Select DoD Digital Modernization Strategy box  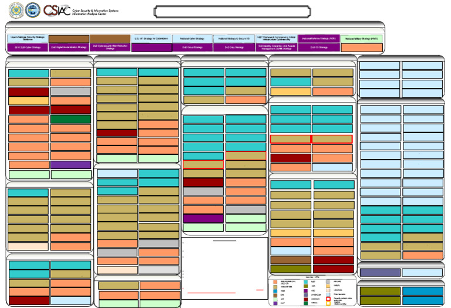pyautogui.click(x=69, y=48)
